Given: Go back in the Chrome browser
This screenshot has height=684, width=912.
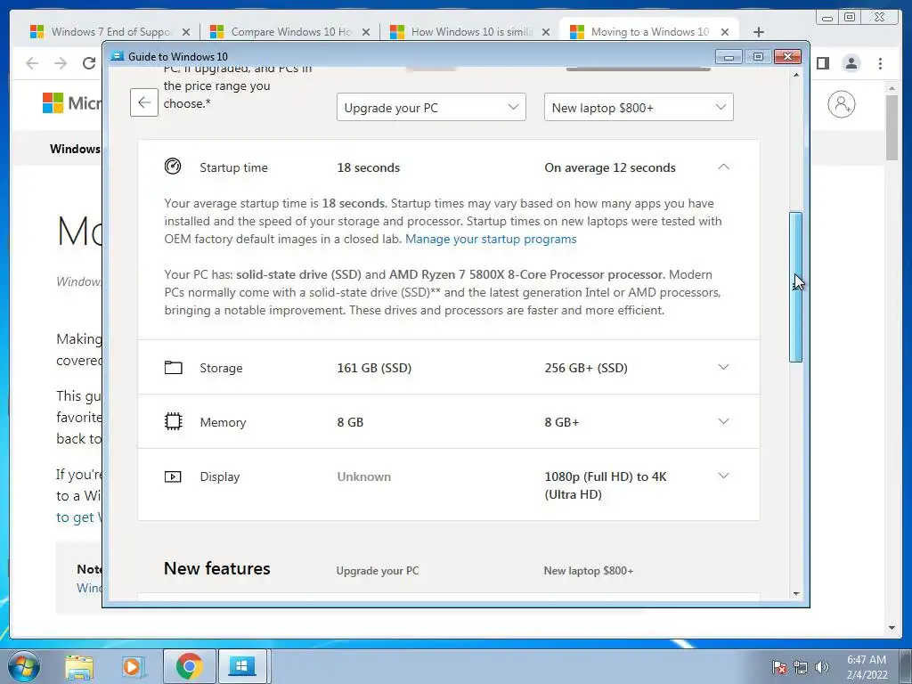Looking at the screenshot, I should point(32,63).
